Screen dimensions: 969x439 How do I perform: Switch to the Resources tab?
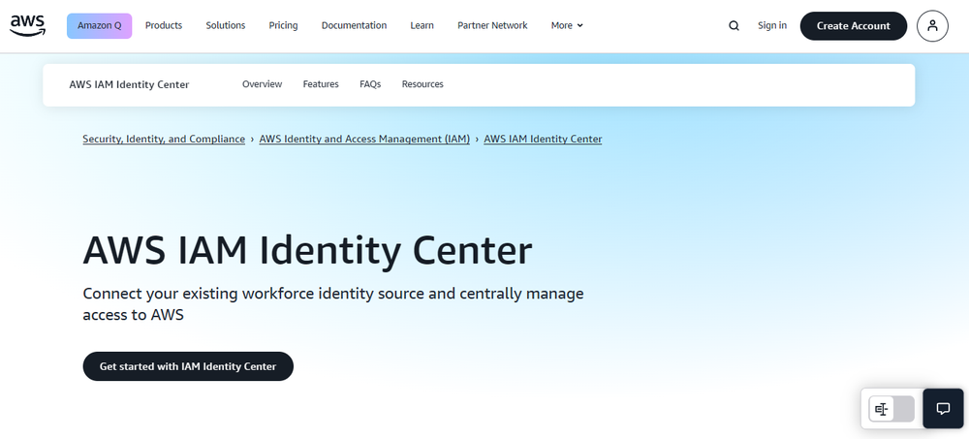[x=422, y=84]
